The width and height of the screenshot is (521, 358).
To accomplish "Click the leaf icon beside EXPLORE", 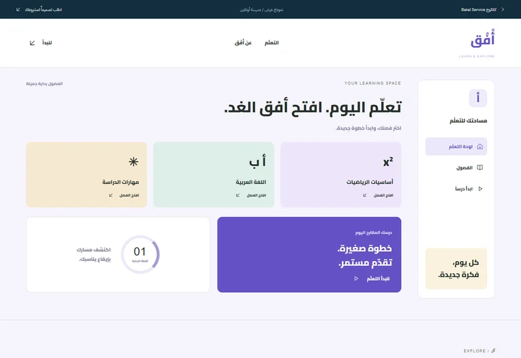I will pos(493,351).
